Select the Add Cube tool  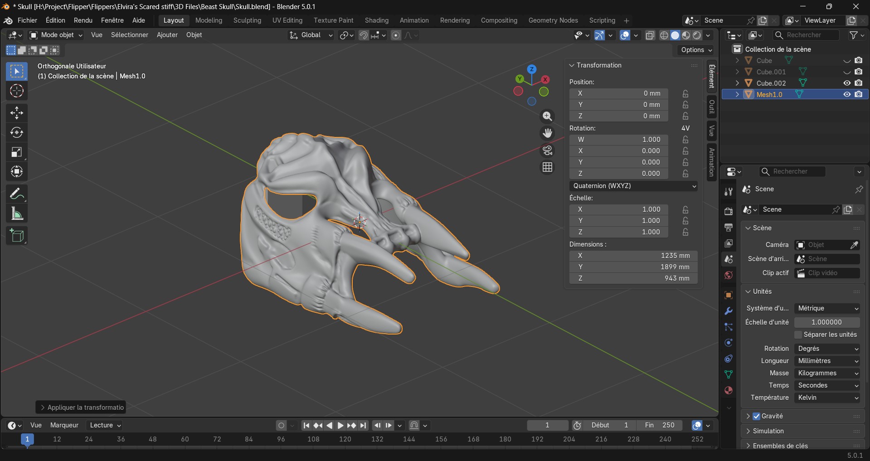point(17,236)
